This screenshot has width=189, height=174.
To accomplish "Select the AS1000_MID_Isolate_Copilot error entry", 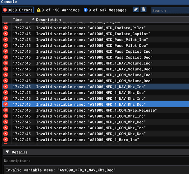I will click(x=96, y=34).
